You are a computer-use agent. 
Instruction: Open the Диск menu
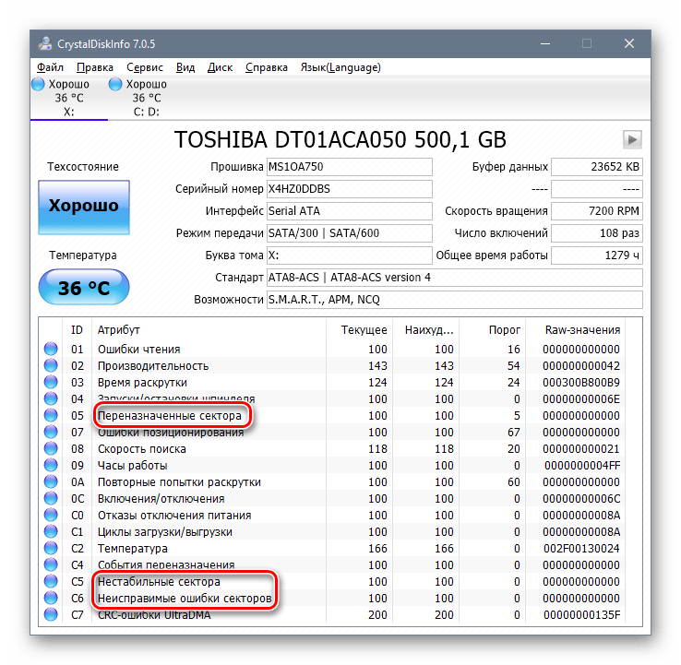pos(220,67)
